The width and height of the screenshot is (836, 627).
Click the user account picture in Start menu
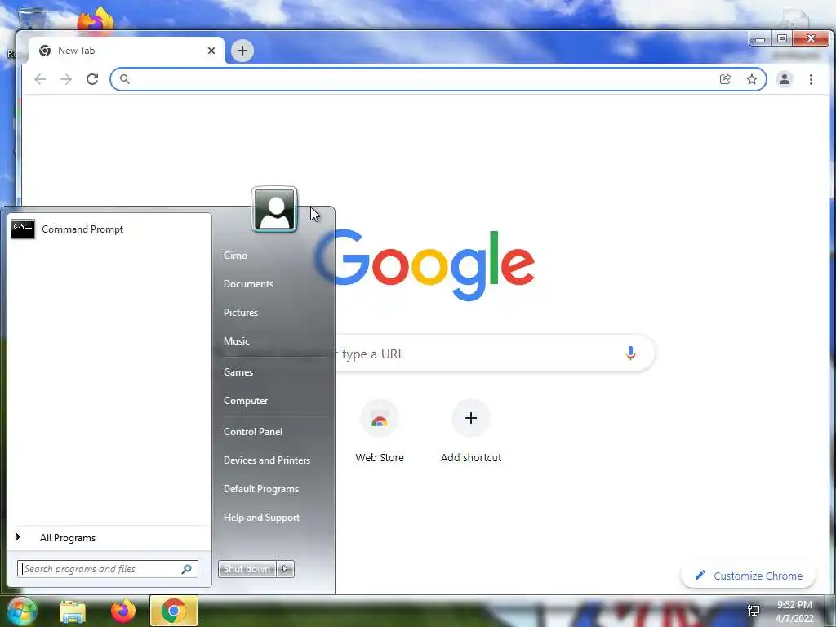[x=274, y=210]
